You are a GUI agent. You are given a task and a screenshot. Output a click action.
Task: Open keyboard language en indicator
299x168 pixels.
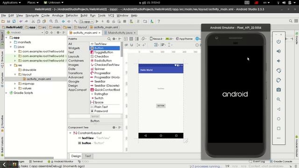click(266, 3)
